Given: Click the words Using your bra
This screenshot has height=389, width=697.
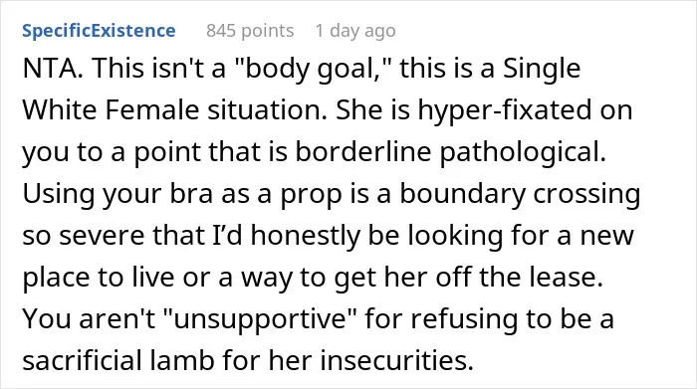Looking at the screenshot, I should click(117, 194).
